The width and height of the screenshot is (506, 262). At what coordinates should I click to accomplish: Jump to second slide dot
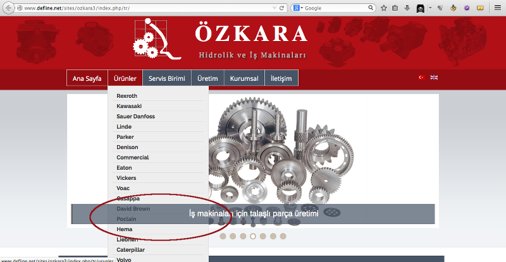pos(233,236)
